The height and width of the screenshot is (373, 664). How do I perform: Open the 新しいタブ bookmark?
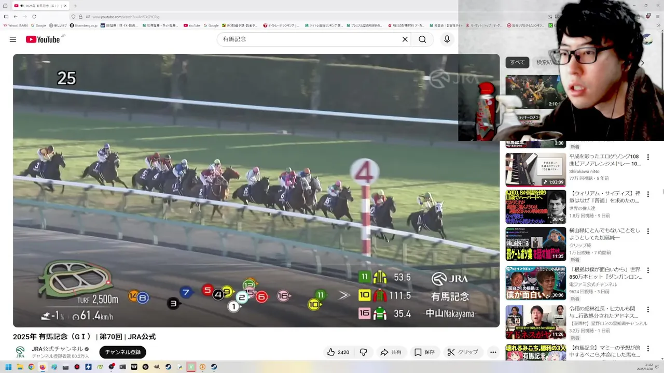point(58,25)
